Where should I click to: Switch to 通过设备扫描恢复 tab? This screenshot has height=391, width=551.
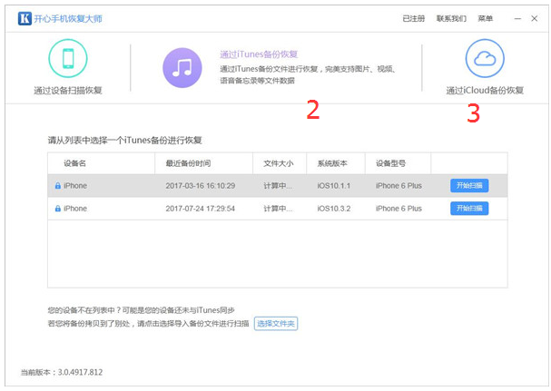[x=68, y=91]
